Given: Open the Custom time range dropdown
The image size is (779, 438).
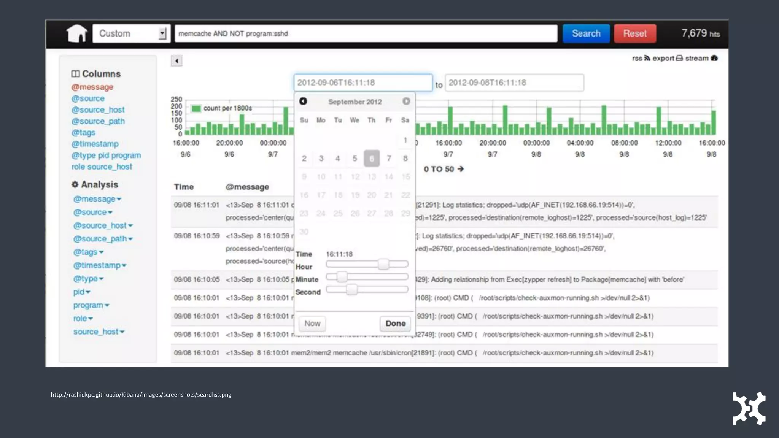Looking at the screenshot, I should coord(131,33).
